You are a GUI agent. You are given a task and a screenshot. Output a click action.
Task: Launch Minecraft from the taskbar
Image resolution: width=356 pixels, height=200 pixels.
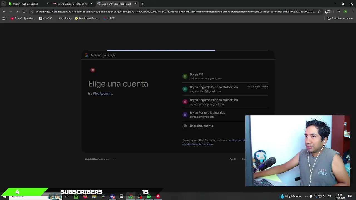76,197
